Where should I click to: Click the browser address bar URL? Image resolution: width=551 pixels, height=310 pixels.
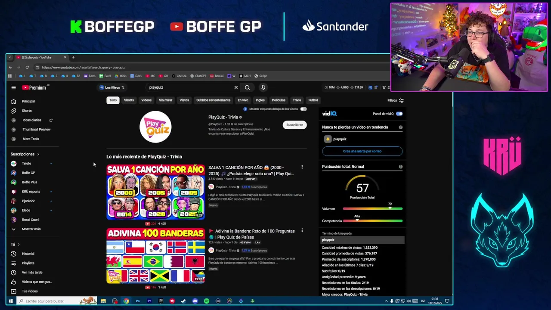click(83, 67)
